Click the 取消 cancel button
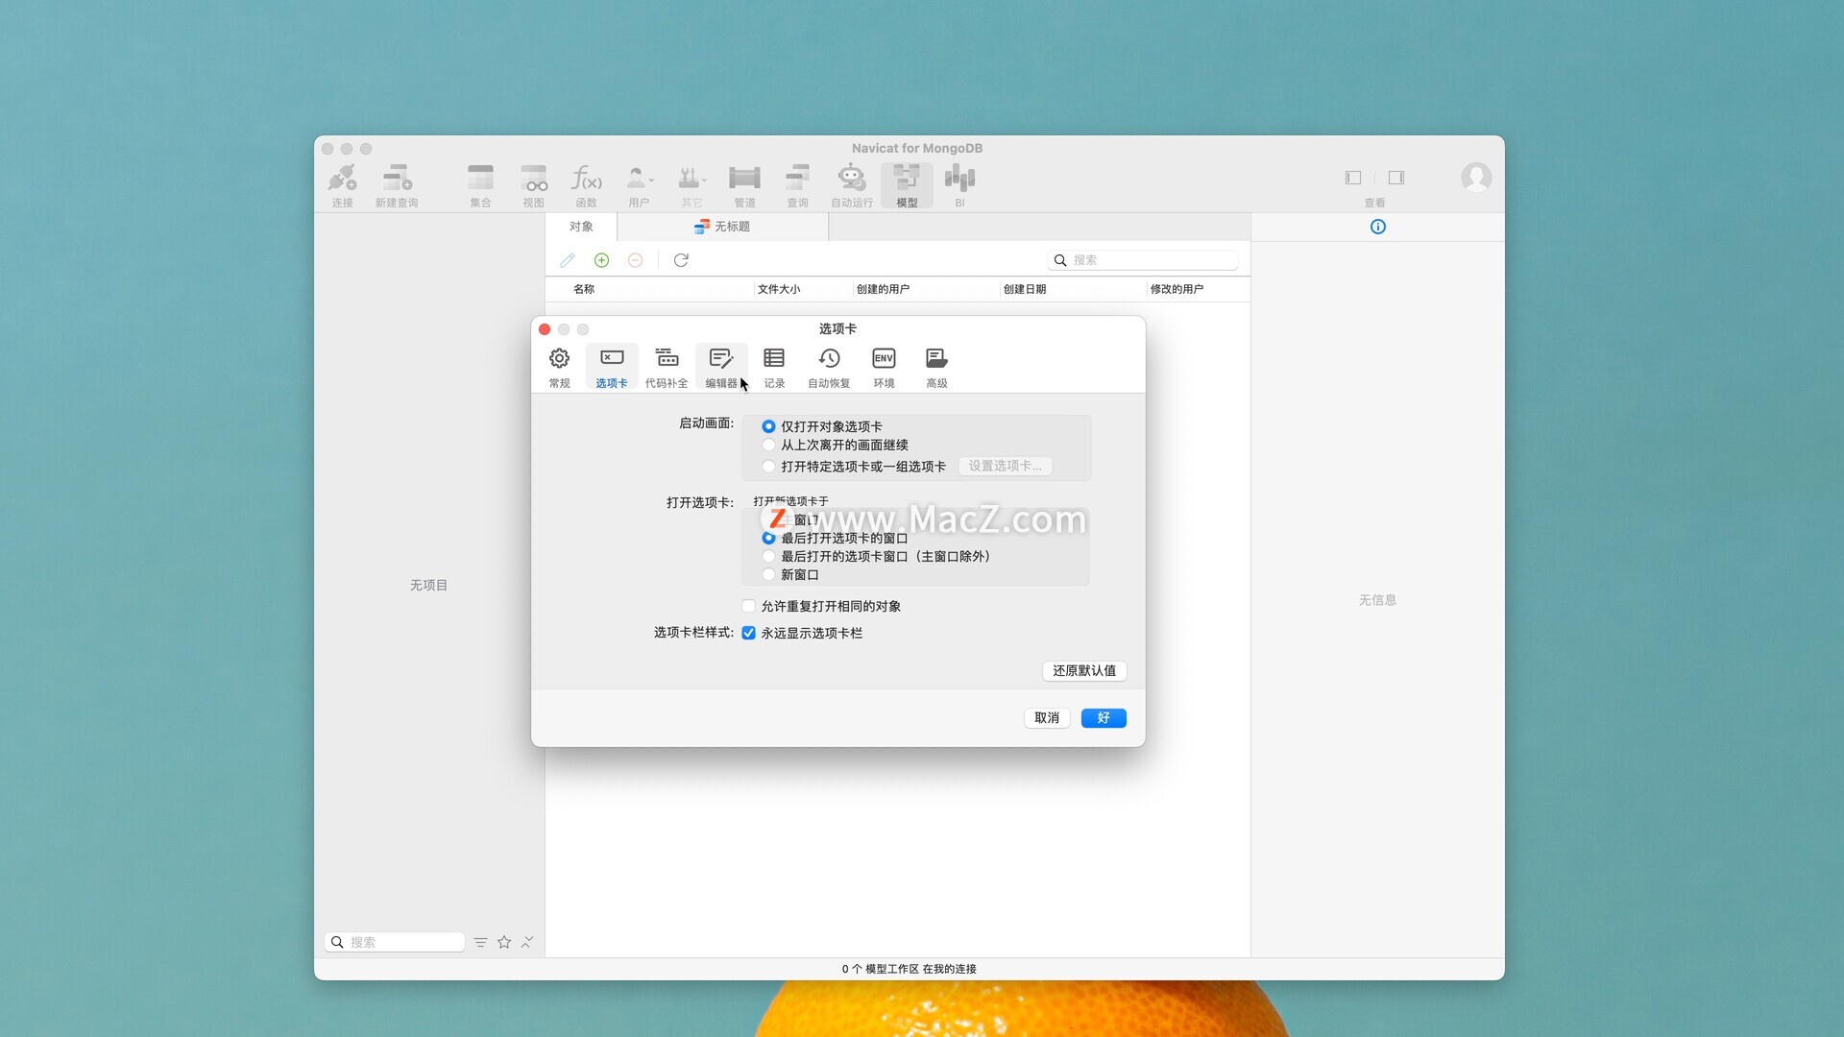The image size is (1844, 1037). click(x=1047, y=718)
